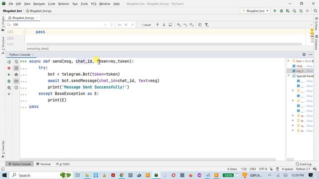Viewport: 319px width, 179px height.
Task: Open search filter options
Action: (206, 25)
